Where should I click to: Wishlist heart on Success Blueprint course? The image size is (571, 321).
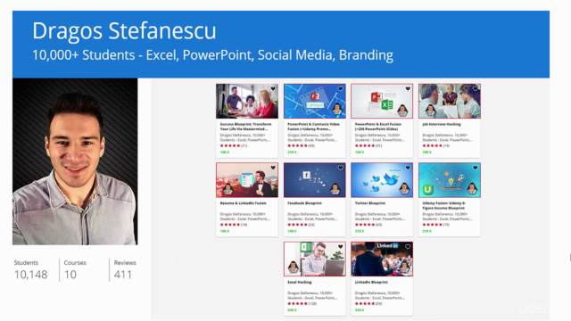[x=273, y=88]
